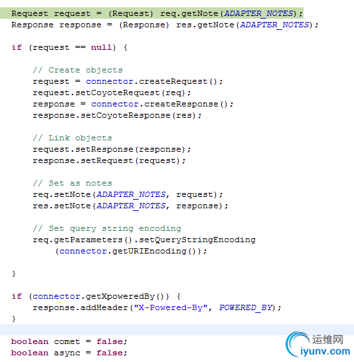Click the line "(connector.getURIEncoding());"
The width and height of the screenshot is (354, 362).
click(x=131, y=251)
